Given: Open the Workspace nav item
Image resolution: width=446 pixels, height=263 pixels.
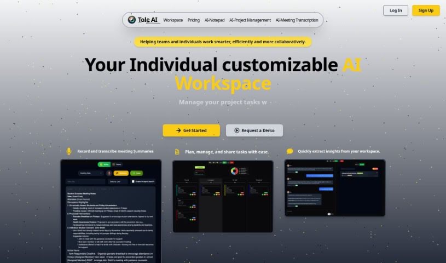Looking at the screenshot, I should 173,20.
